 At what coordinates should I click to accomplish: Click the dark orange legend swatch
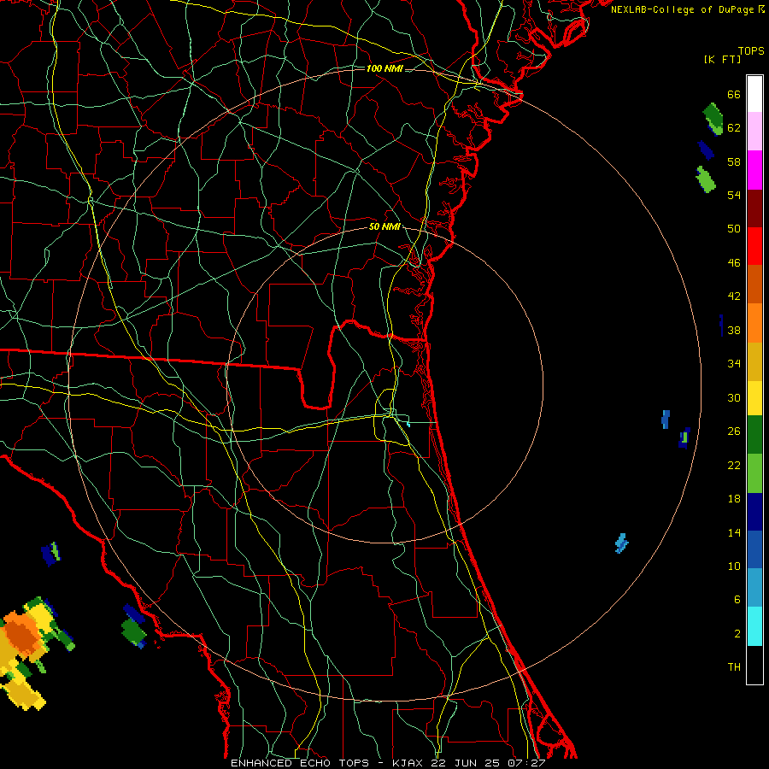click(754, 285)
